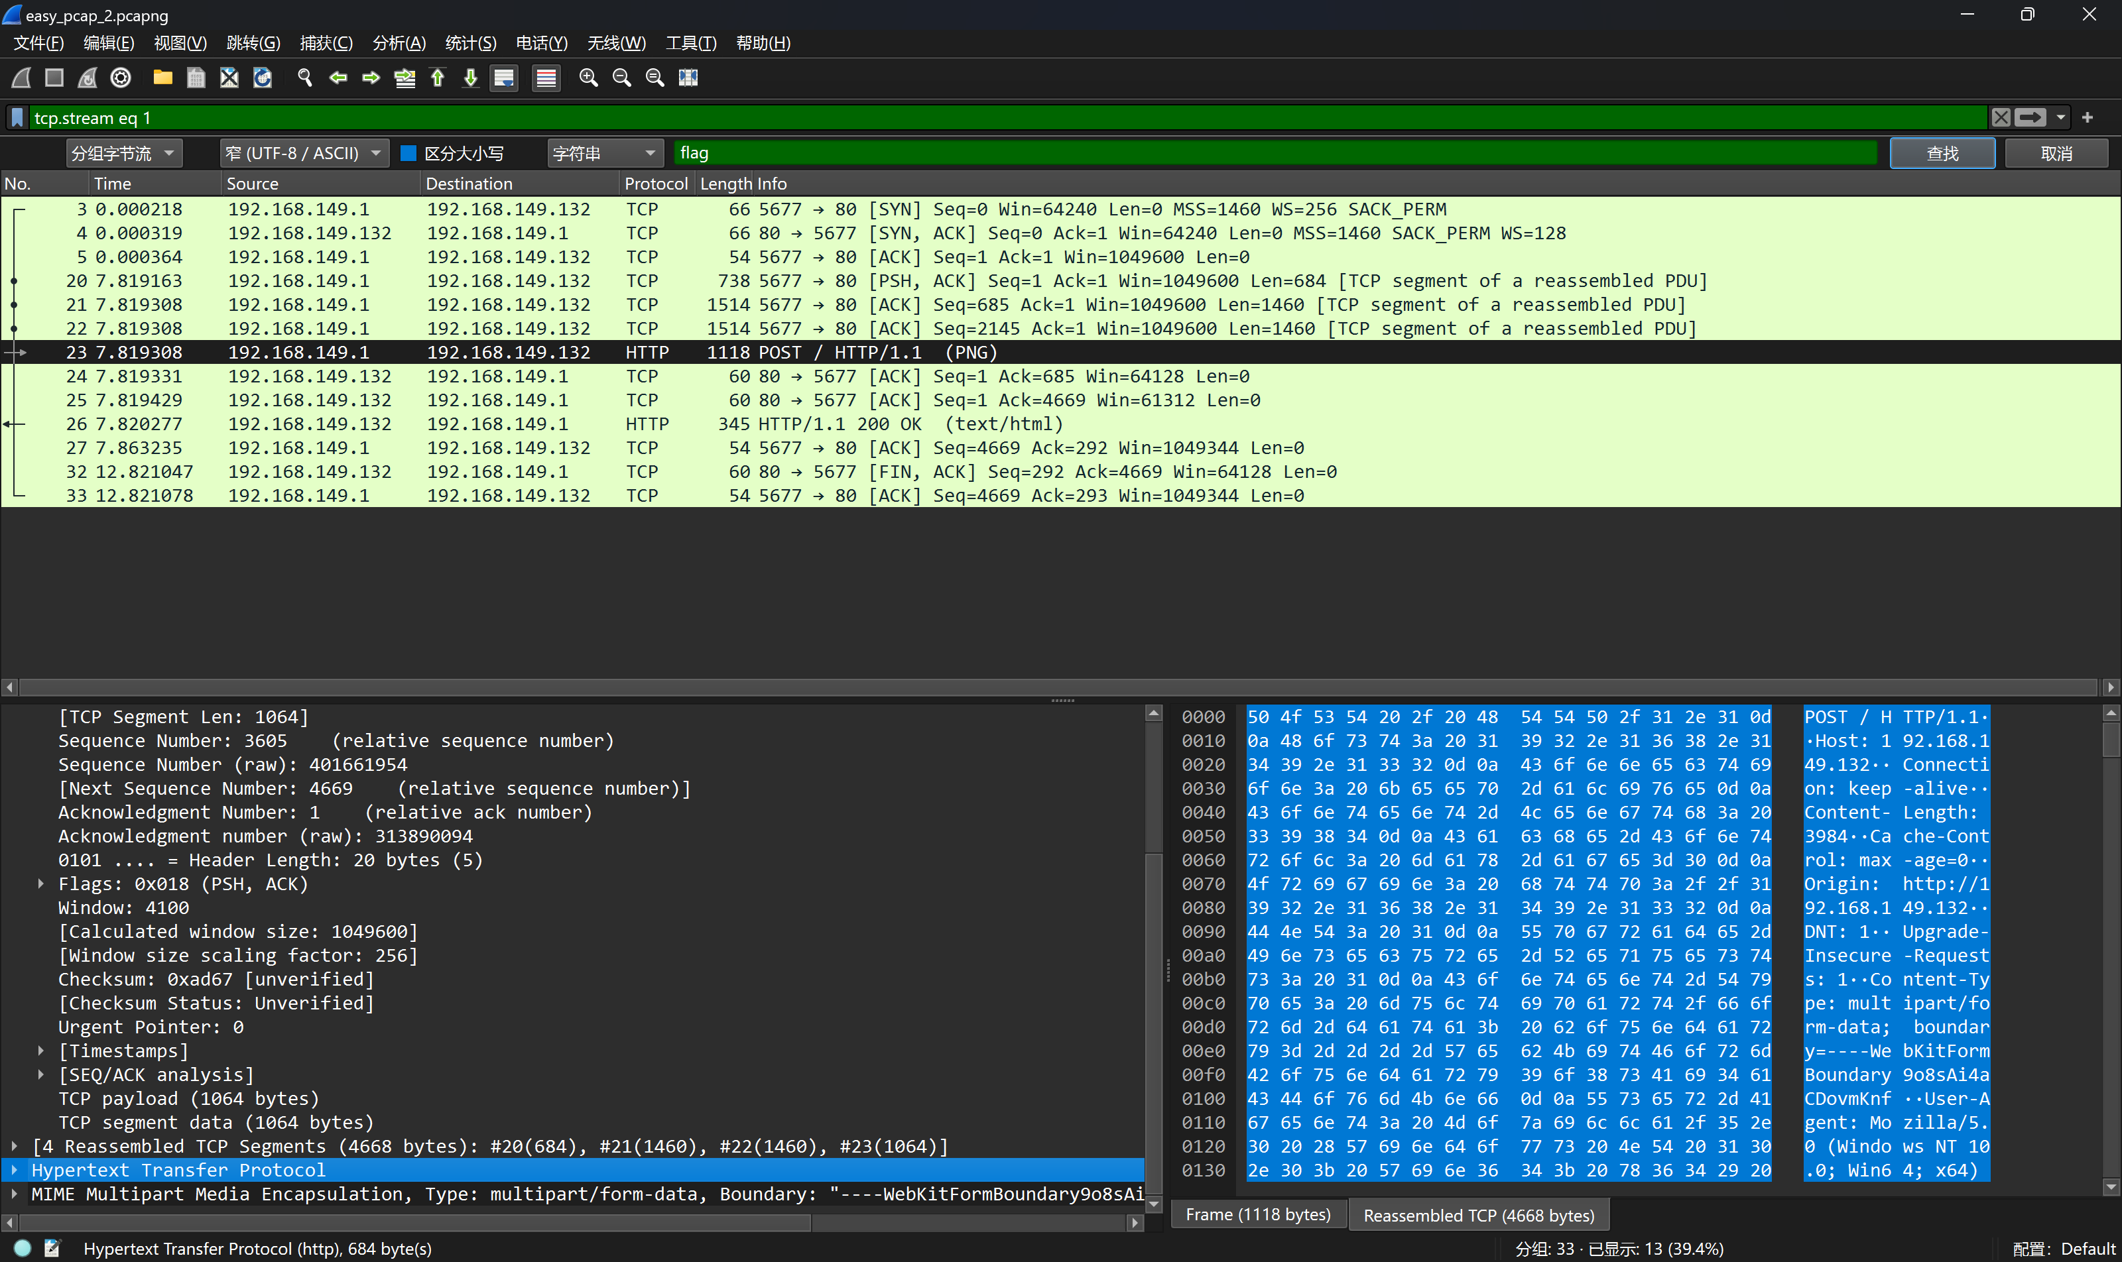Screen dimensions: 2122x1262
Task: Open the 电话(Y) menu
Action: pos(541,42)
